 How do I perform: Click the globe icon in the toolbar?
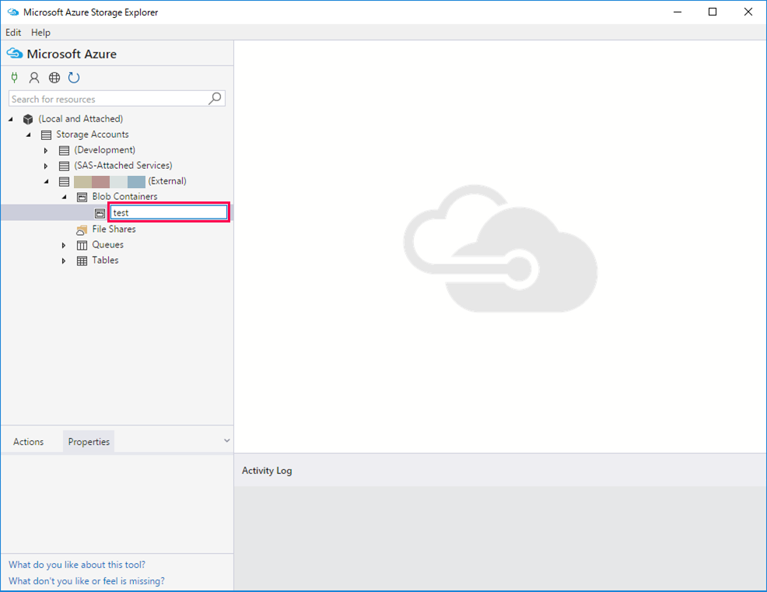pyautogui.click(x=54, y=77)
